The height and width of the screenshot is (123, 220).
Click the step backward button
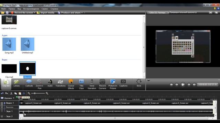pyautogui.click(x=177, y=84)
